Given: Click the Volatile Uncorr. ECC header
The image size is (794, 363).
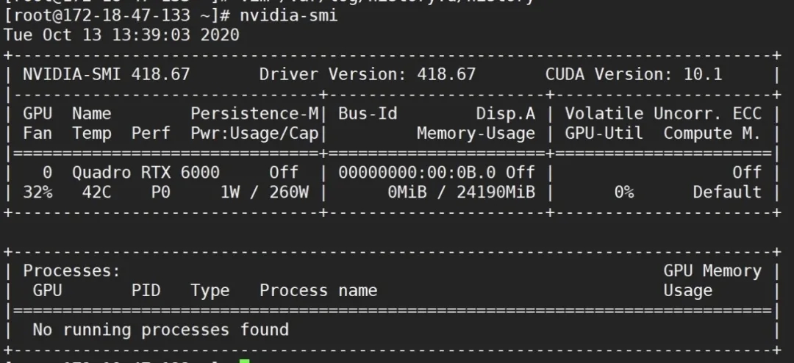Looking at the screenshot, I should [x=663, y=113].
